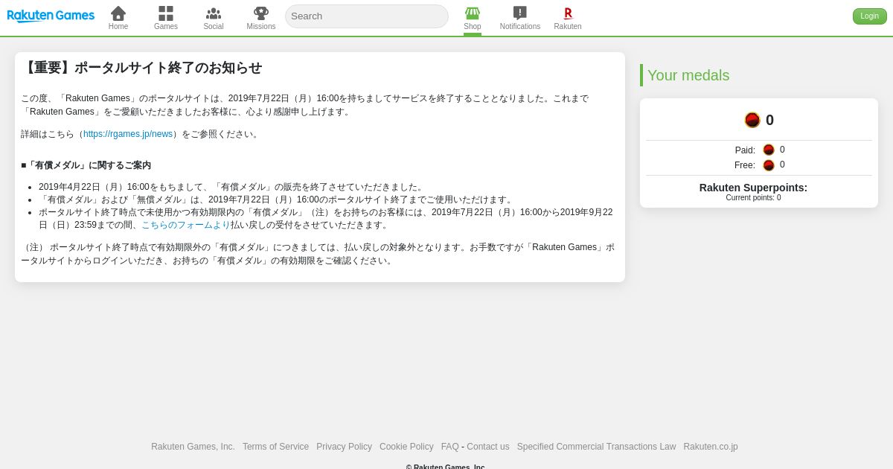Viewport: 893px width, 469px height.
Task: Open the Contact us link
Action: (488, 447)
